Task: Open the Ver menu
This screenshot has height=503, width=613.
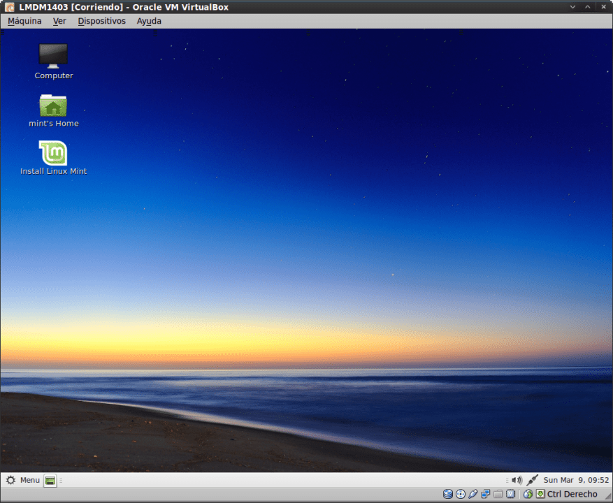Action: pos(59,21)
